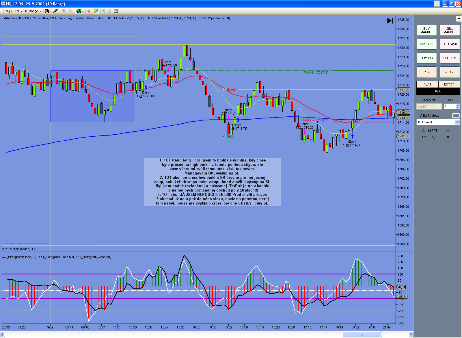This screenshot has width=462, height=338.
Task: Click the ATM Strategy ellipsis button
Action: pos(456,116)
